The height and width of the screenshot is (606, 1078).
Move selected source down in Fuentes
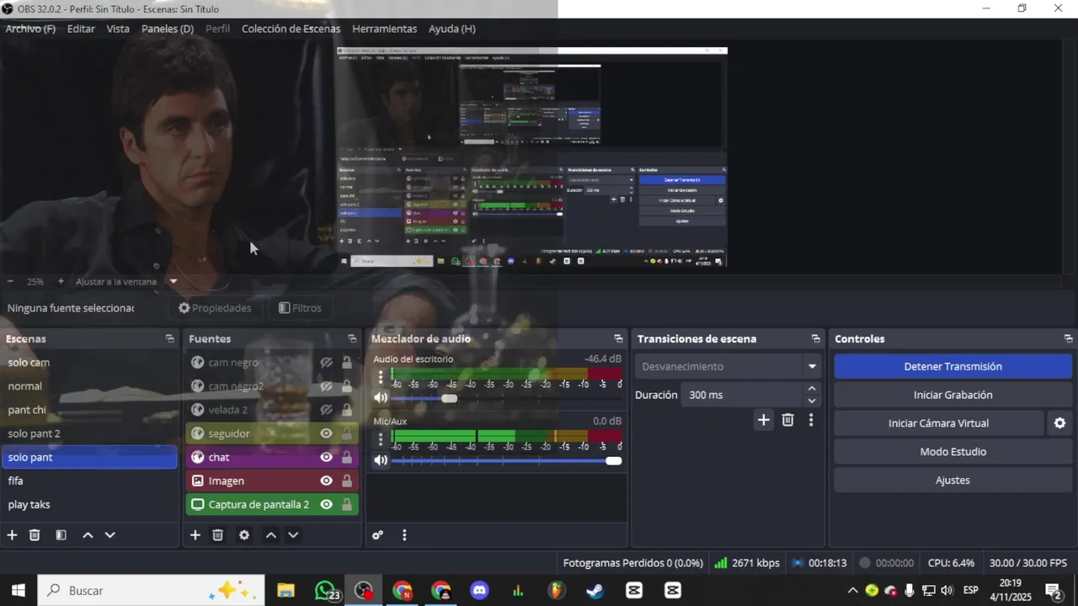[293, 535]
